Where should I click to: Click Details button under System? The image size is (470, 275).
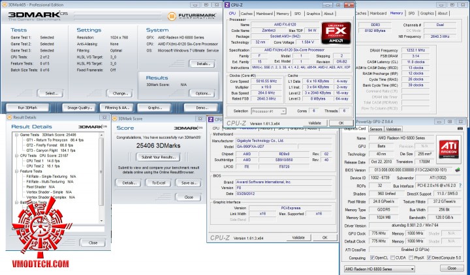pos(202,64)
